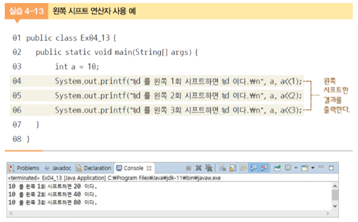This screenshot has width=358, height=222.
Task: Click console line "10 를 왼쪽 1회 시프트하면 20 이다."
Action: click(x=52, y=187)
